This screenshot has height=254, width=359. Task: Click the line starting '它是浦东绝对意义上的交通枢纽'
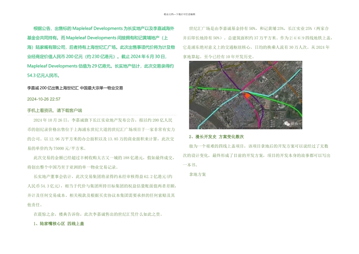click(x=256, y=47)
